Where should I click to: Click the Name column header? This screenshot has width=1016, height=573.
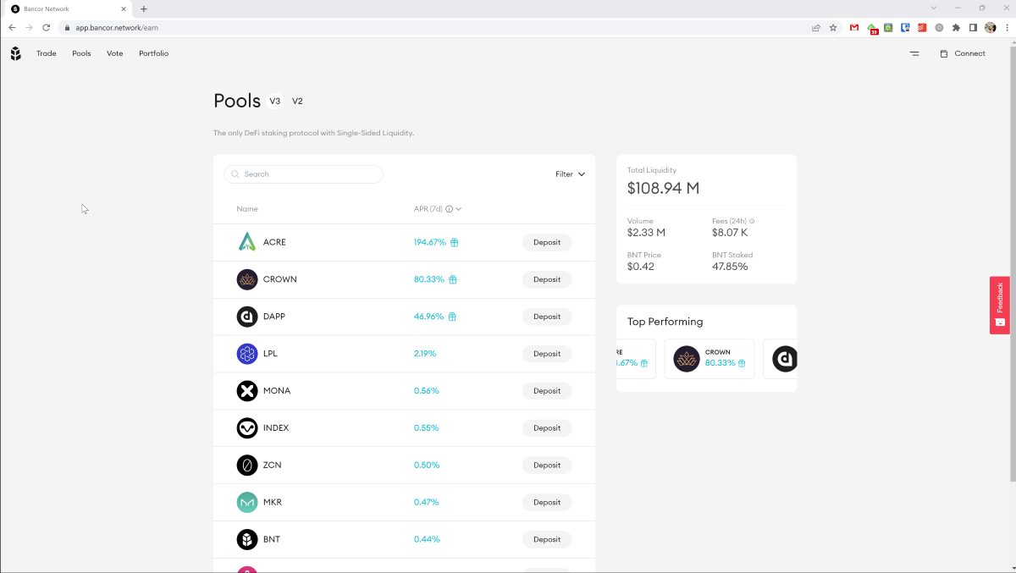coord(247,209)
